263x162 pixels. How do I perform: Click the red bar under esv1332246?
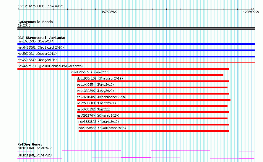(153, 94)
